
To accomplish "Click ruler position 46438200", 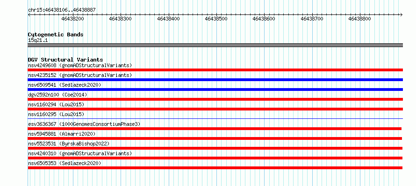I will [73, 19].
